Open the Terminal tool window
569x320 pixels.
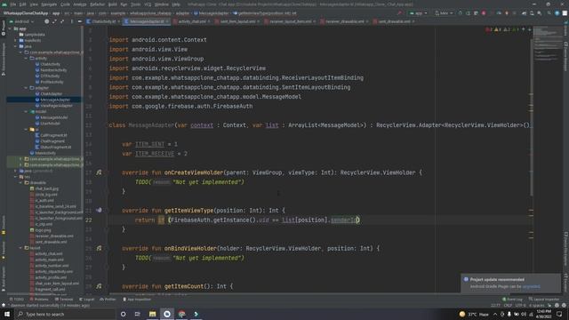click(x=64, y=300)
